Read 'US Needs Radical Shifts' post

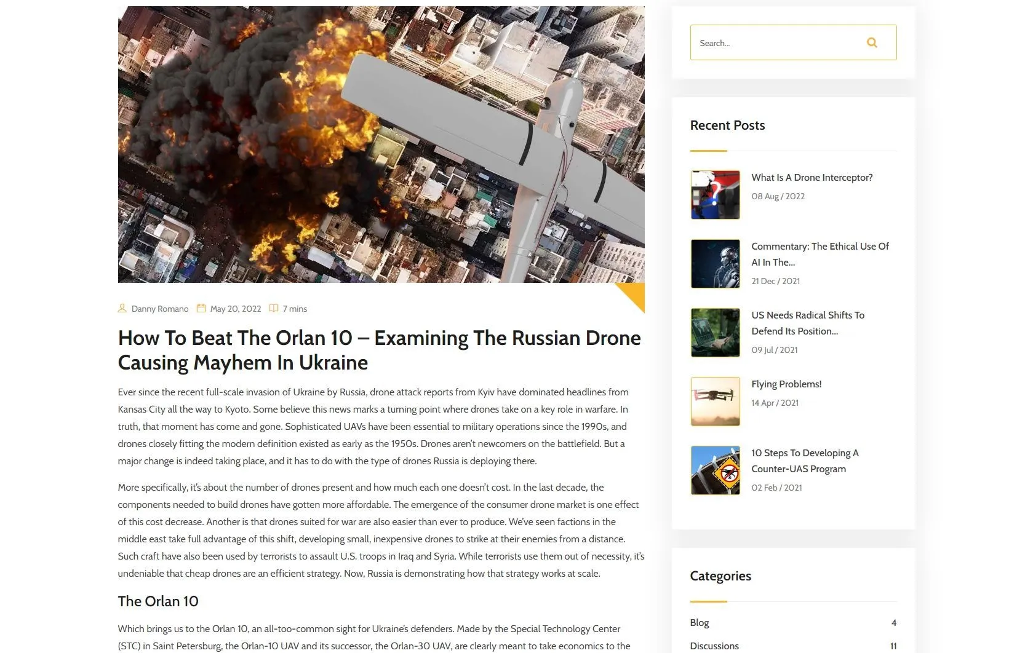click(807, 323)
